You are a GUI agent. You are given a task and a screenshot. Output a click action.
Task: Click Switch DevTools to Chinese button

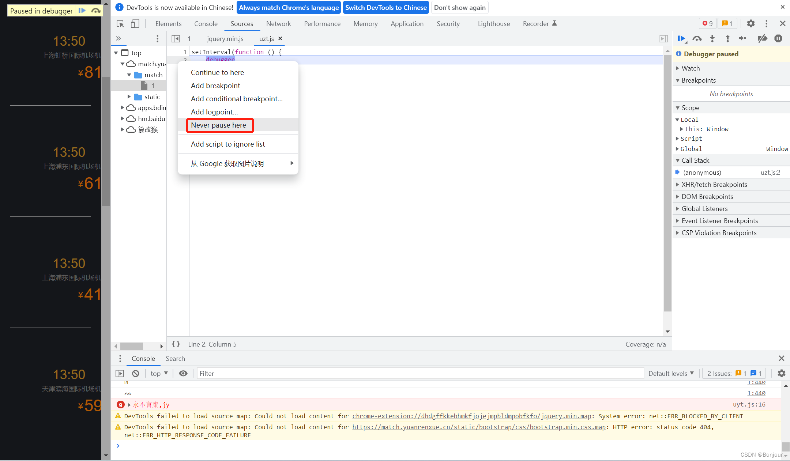point(386,8)
